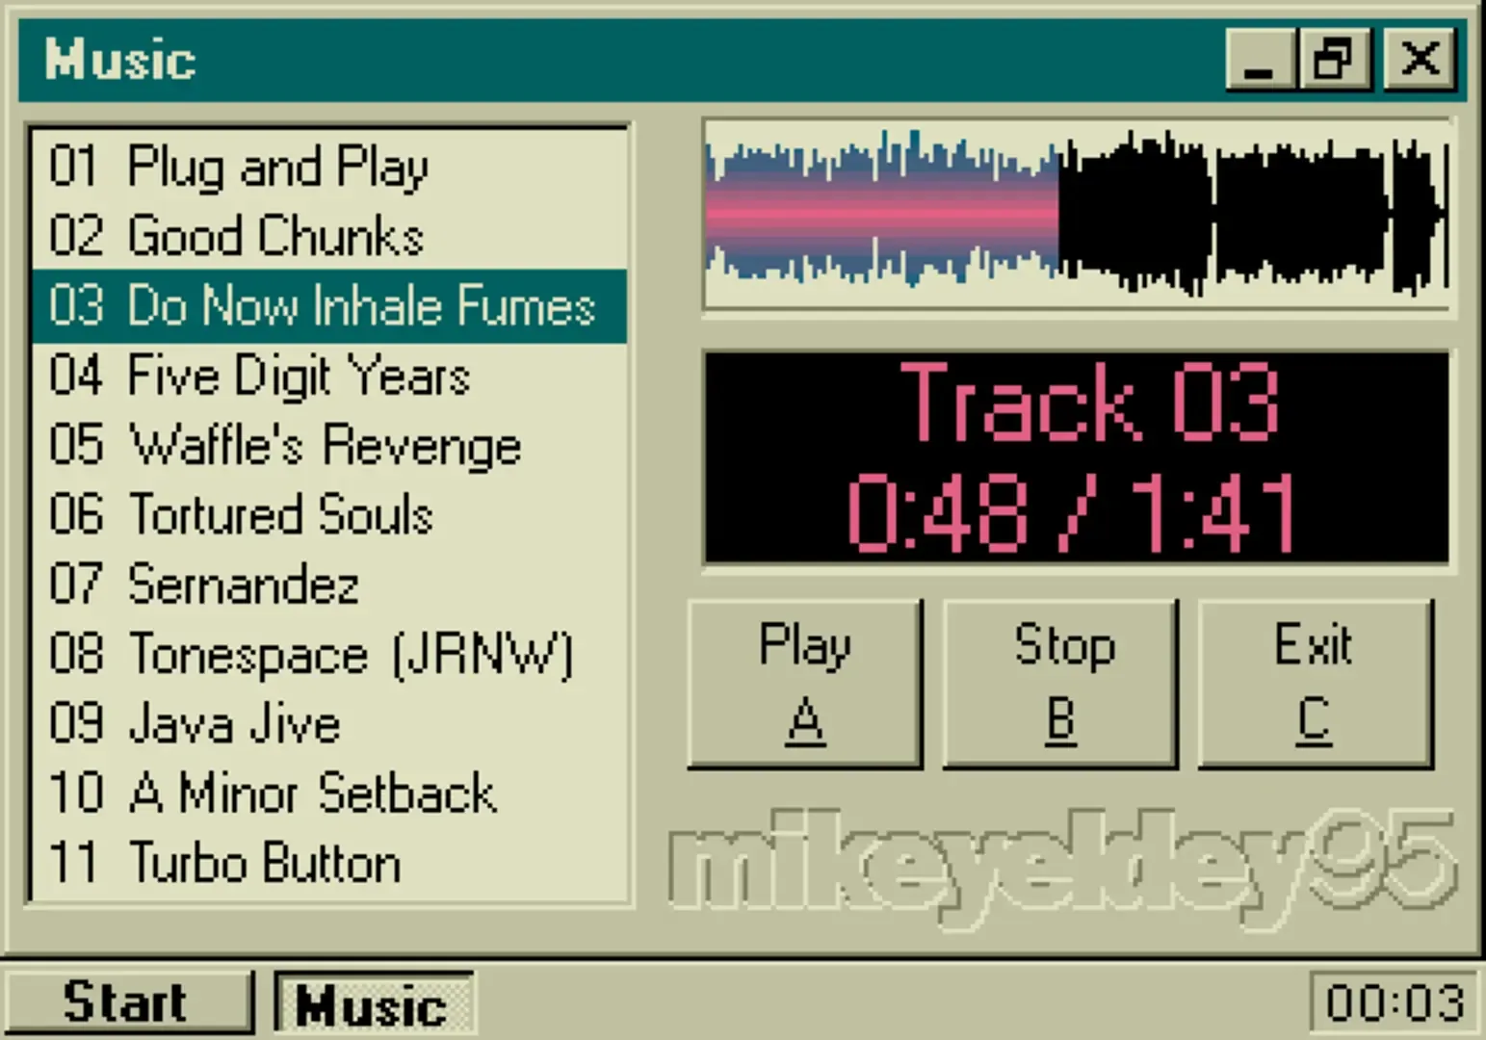Select the Tortured Souls track

241,514
